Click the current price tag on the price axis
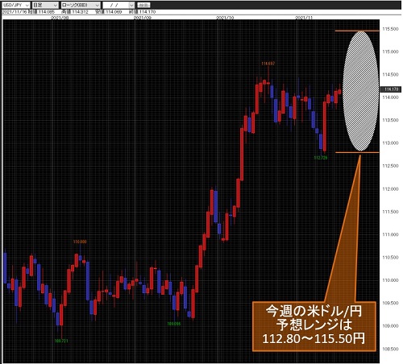The image size is (403, 364). point(391,89)
